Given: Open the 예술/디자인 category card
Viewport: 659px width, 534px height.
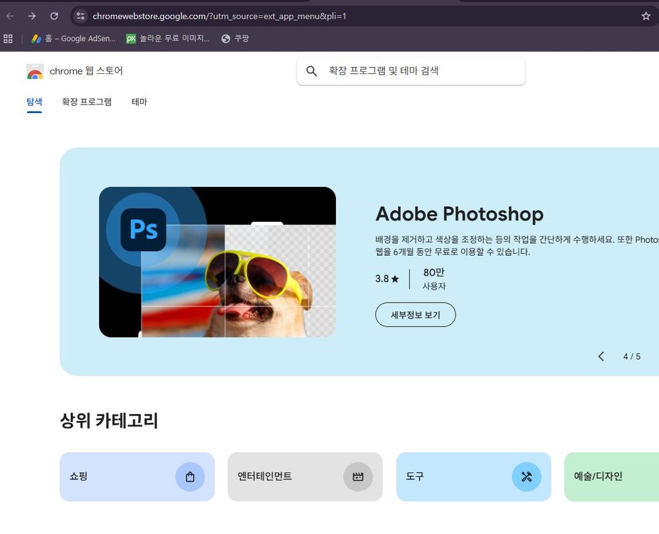Looking at the screenshot, I should coord(611,476).
